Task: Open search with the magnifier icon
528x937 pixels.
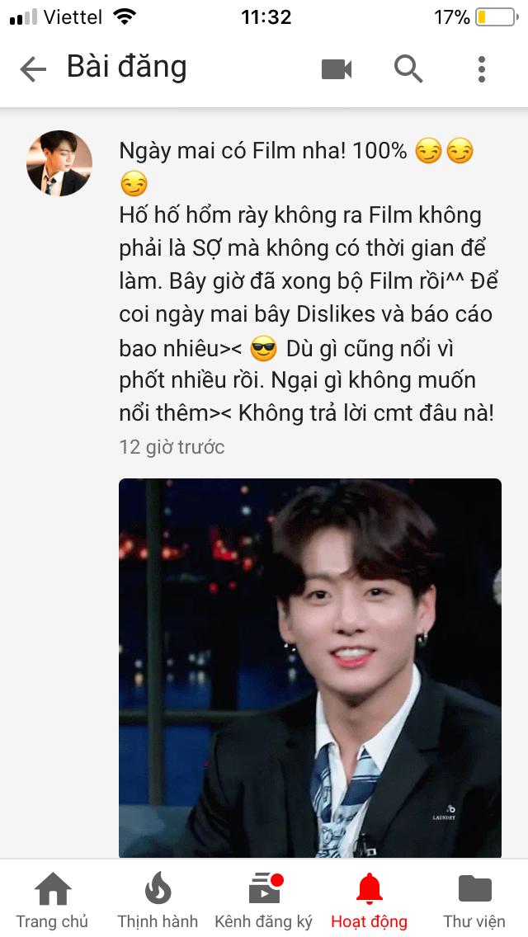Action: [409, 68]
